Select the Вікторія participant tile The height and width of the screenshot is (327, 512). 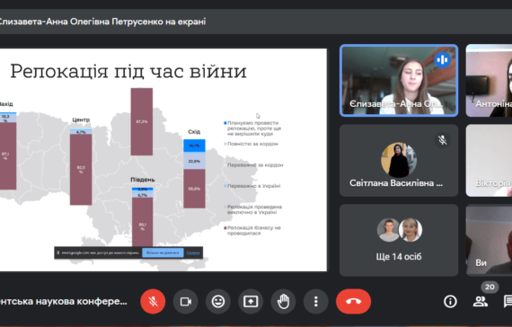click(x=489, y=161)
